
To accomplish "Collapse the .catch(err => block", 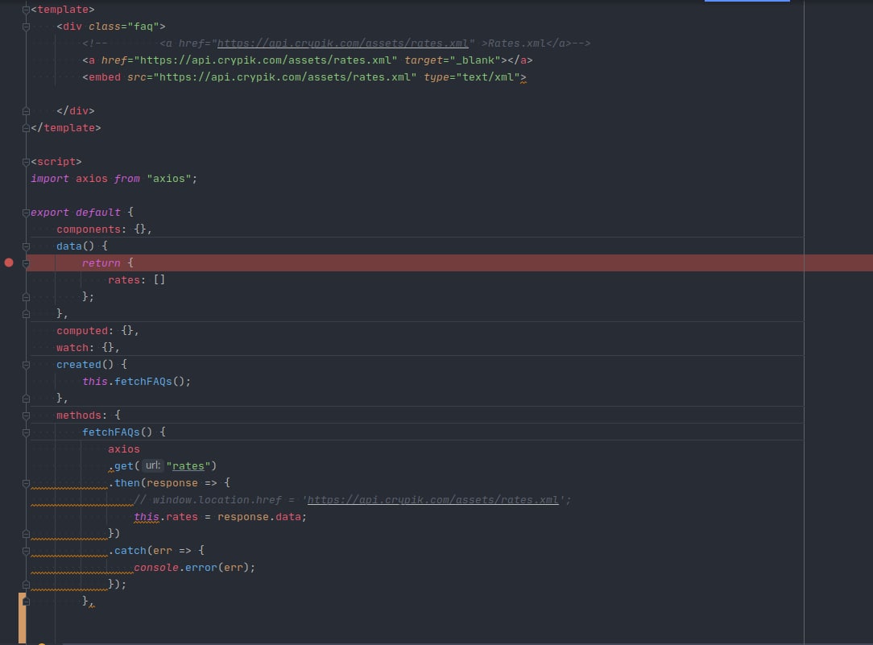I will [x=26, y=551].
